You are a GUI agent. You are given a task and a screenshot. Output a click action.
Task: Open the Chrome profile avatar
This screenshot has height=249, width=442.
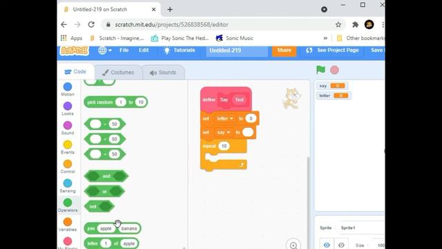point(369,25)
